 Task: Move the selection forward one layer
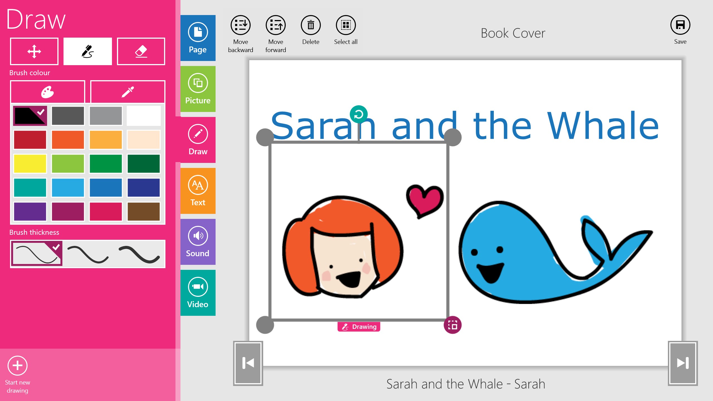275,25
